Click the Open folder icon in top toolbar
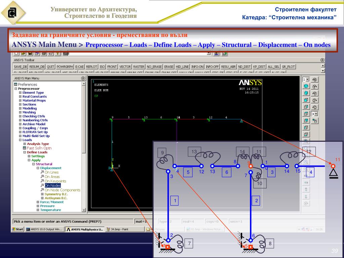The width and height of the screenshot is (344, 258). click(x=23, y=53)
